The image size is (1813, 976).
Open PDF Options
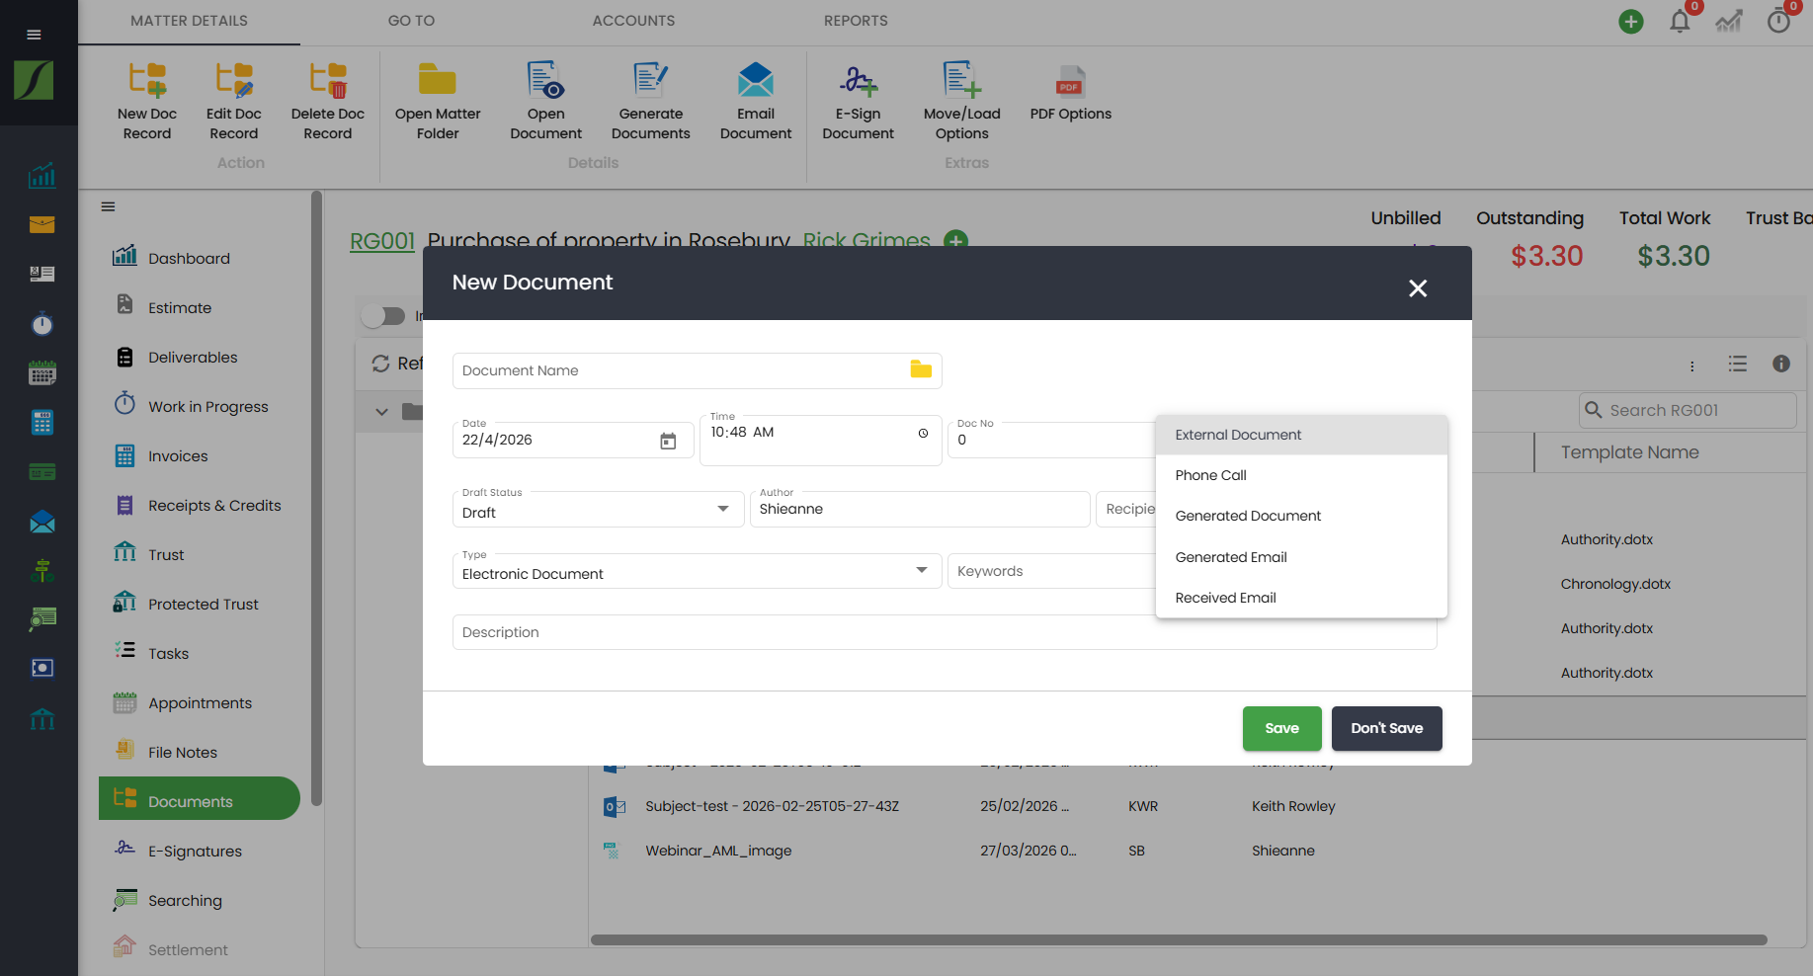coord(1070,83)
